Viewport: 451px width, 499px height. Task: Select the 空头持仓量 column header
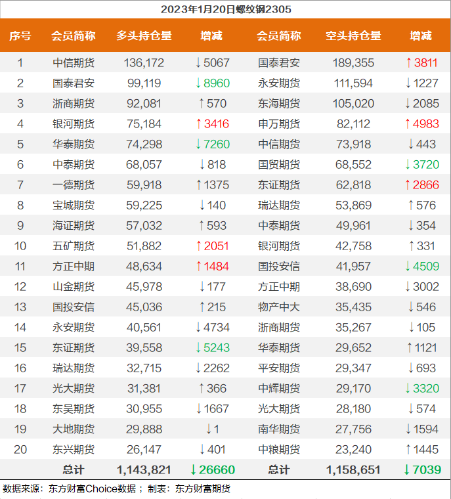(x=353, y=35)
